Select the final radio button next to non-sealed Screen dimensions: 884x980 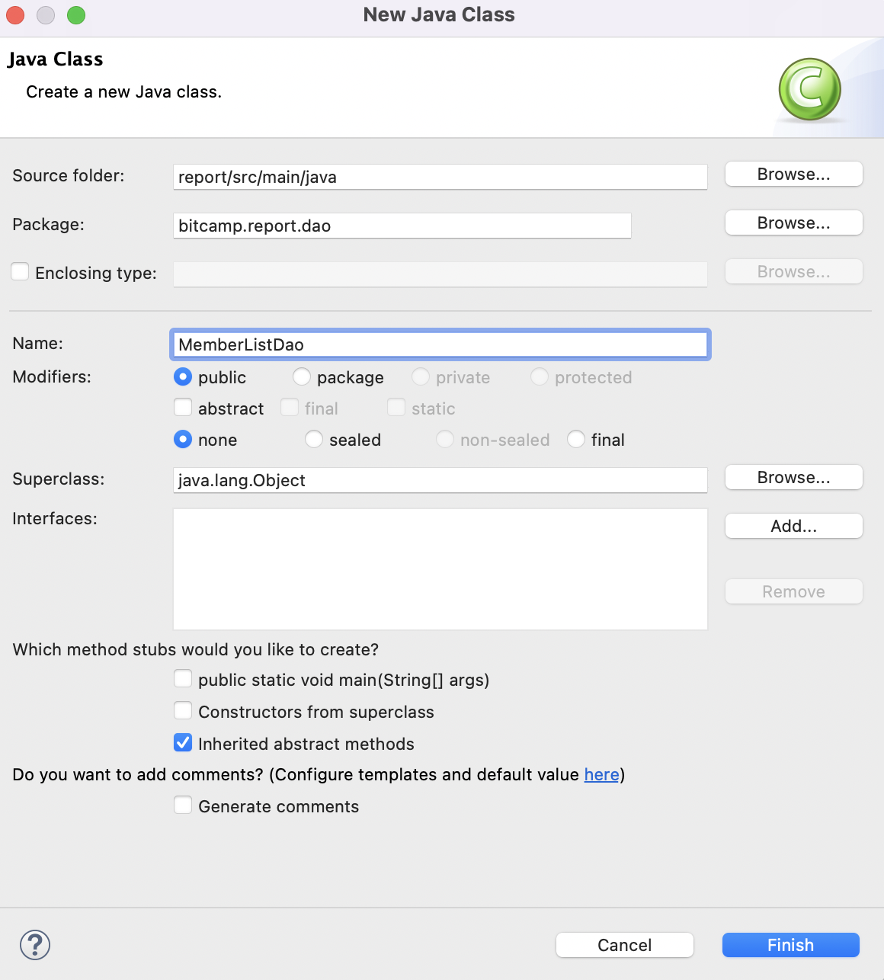tap(576, 440)
